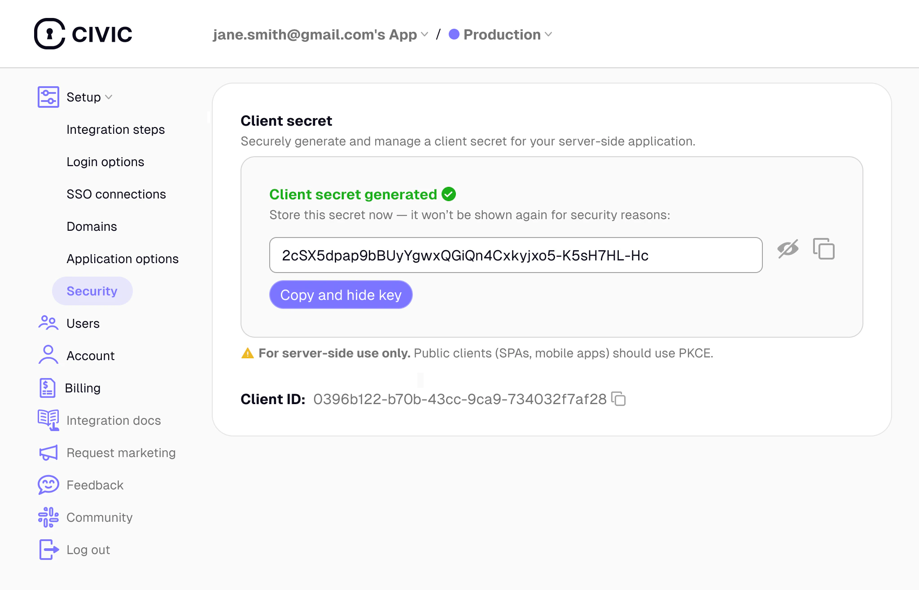Copy the Client ID value
Screen dimensions: 919x590
pyautogui.click(x=619, y=399)
